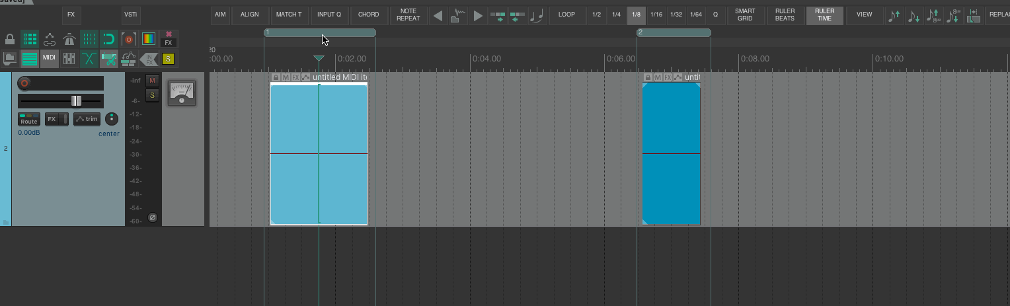Screen dimensions: 1010x306
Task: Toggle auto-crossfade icon
Action: (89, 59)
